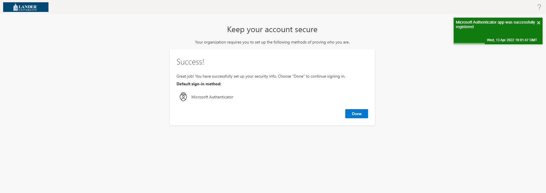Click the notification timestamp Wed, 13 Apr 2022
546x193 pixels.
coord(512,40)
